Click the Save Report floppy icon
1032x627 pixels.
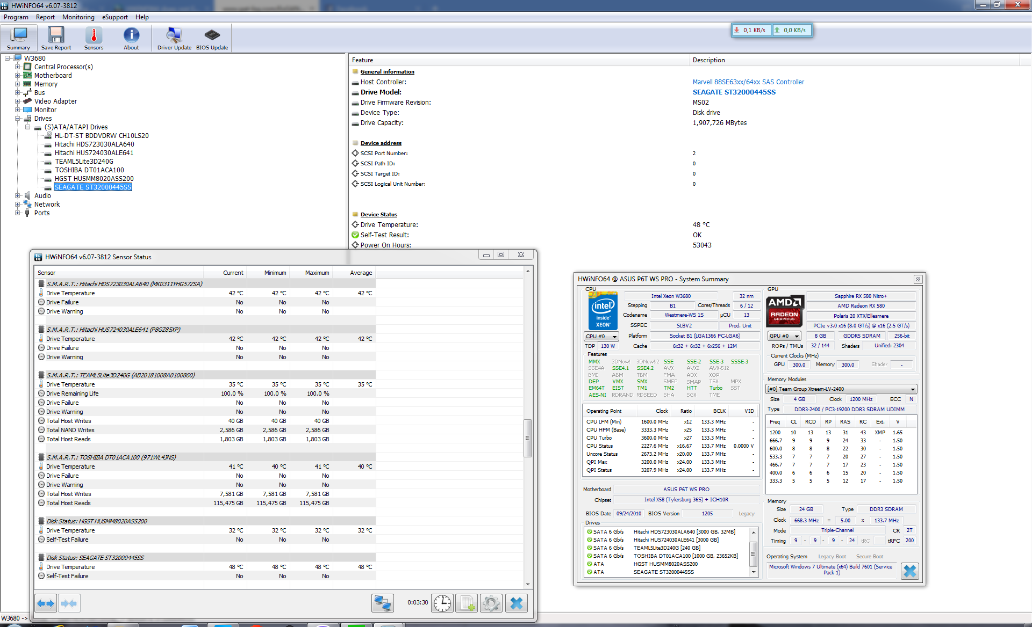[x=56, y=38]
